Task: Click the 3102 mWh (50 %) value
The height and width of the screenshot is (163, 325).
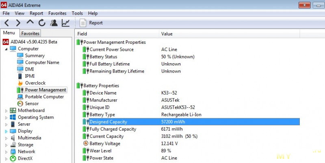Action: pyautogui.click(x=179, y=136)
